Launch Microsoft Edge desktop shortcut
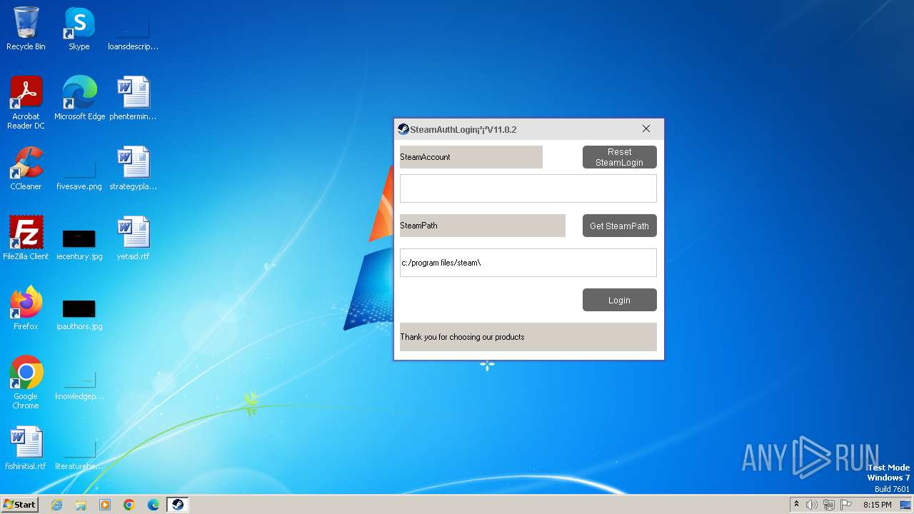This screenshot has height=514, width=914. [79, 99]
